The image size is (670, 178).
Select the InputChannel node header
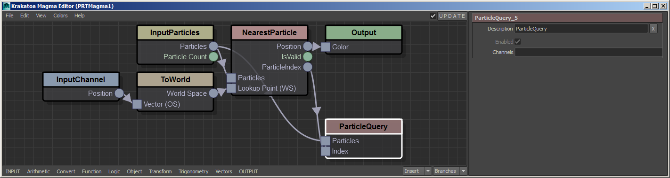click(x=81, y=80)
